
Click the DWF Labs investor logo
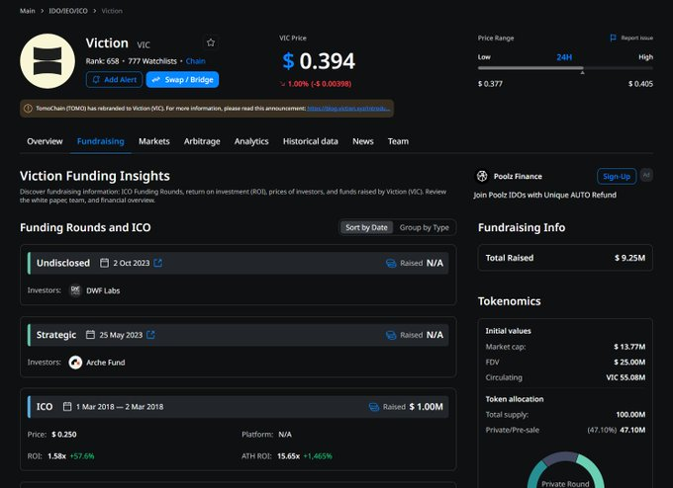coord(75,290)
